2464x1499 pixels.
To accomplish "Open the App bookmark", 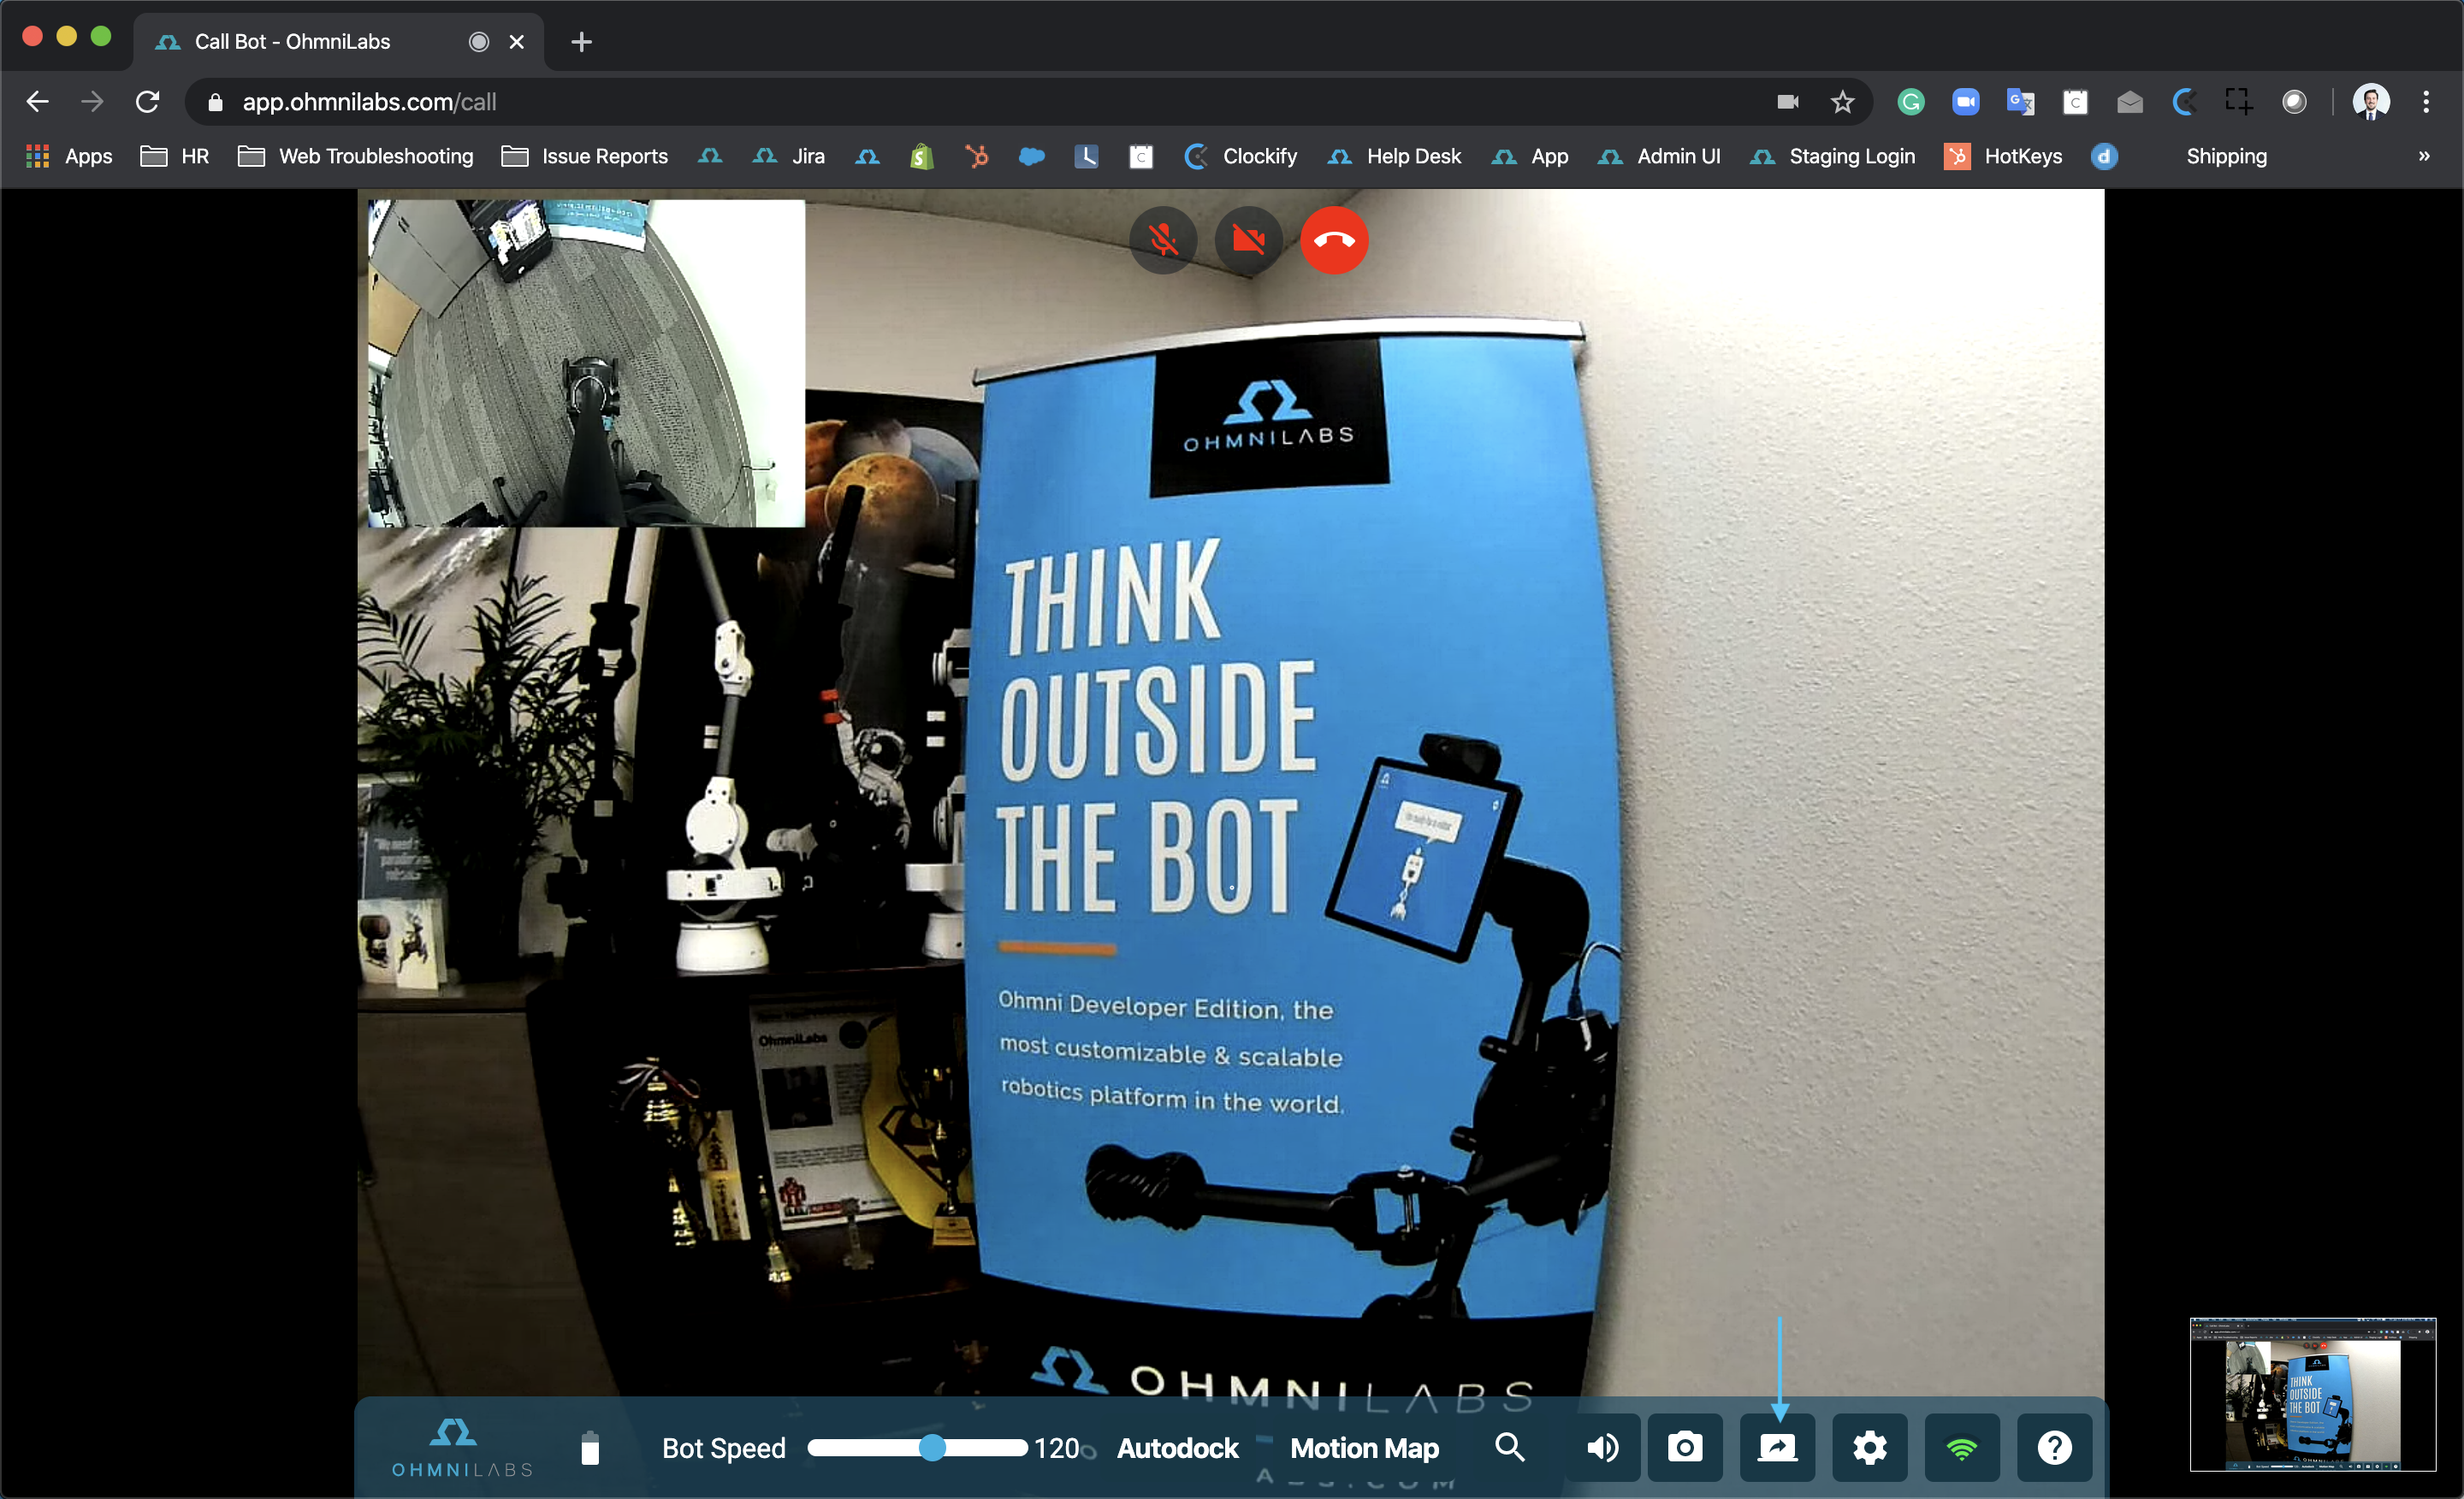I will [1530, 156].
